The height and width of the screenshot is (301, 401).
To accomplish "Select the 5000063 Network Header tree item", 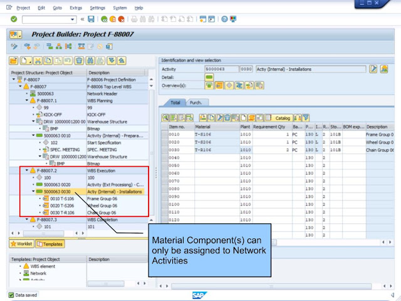I will pos(45,93).
